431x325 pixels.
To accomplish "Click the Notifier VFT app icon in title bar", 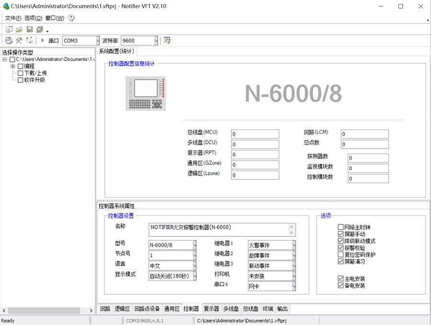I will click(6, 6).
